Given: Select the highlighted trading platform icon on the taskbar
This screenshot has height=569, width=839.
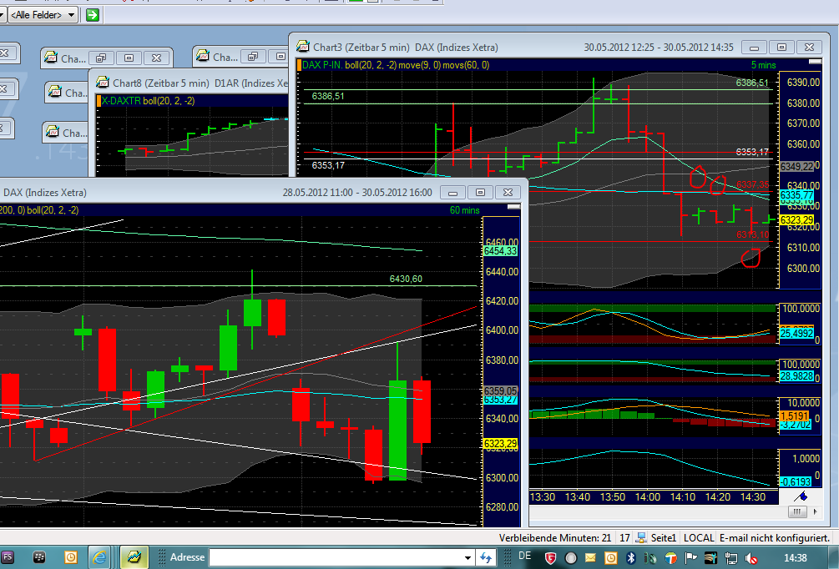Looking at the screenshot, I should pos(134,557).
